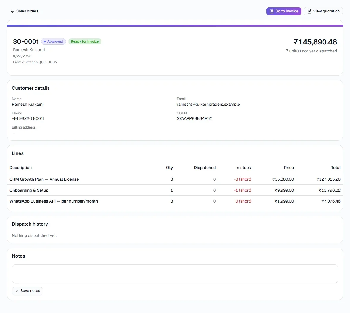Click the invoice icon in Go to invoice

271,11
